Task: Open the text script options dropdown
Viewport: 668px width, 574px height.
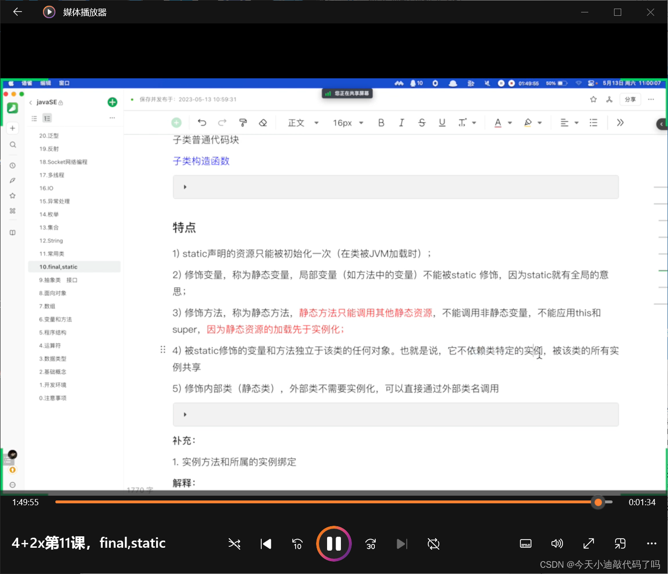Action: pyautogui.click(x=467, y=123)
